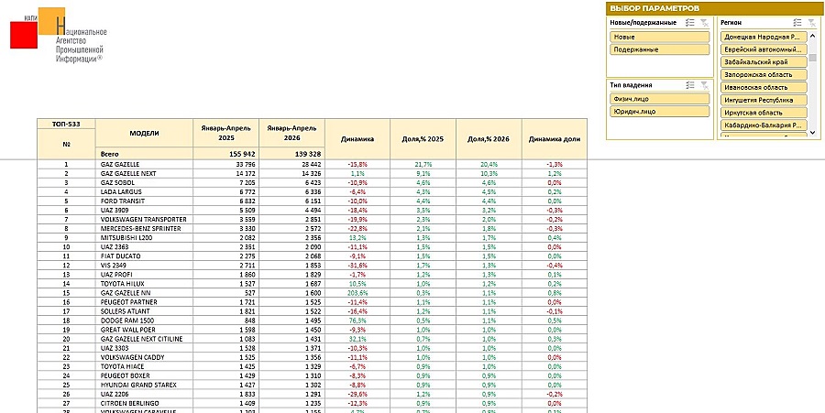
Task: Click the 33 796 value for GAZ GAZELLE
Action: coord(226,164)
